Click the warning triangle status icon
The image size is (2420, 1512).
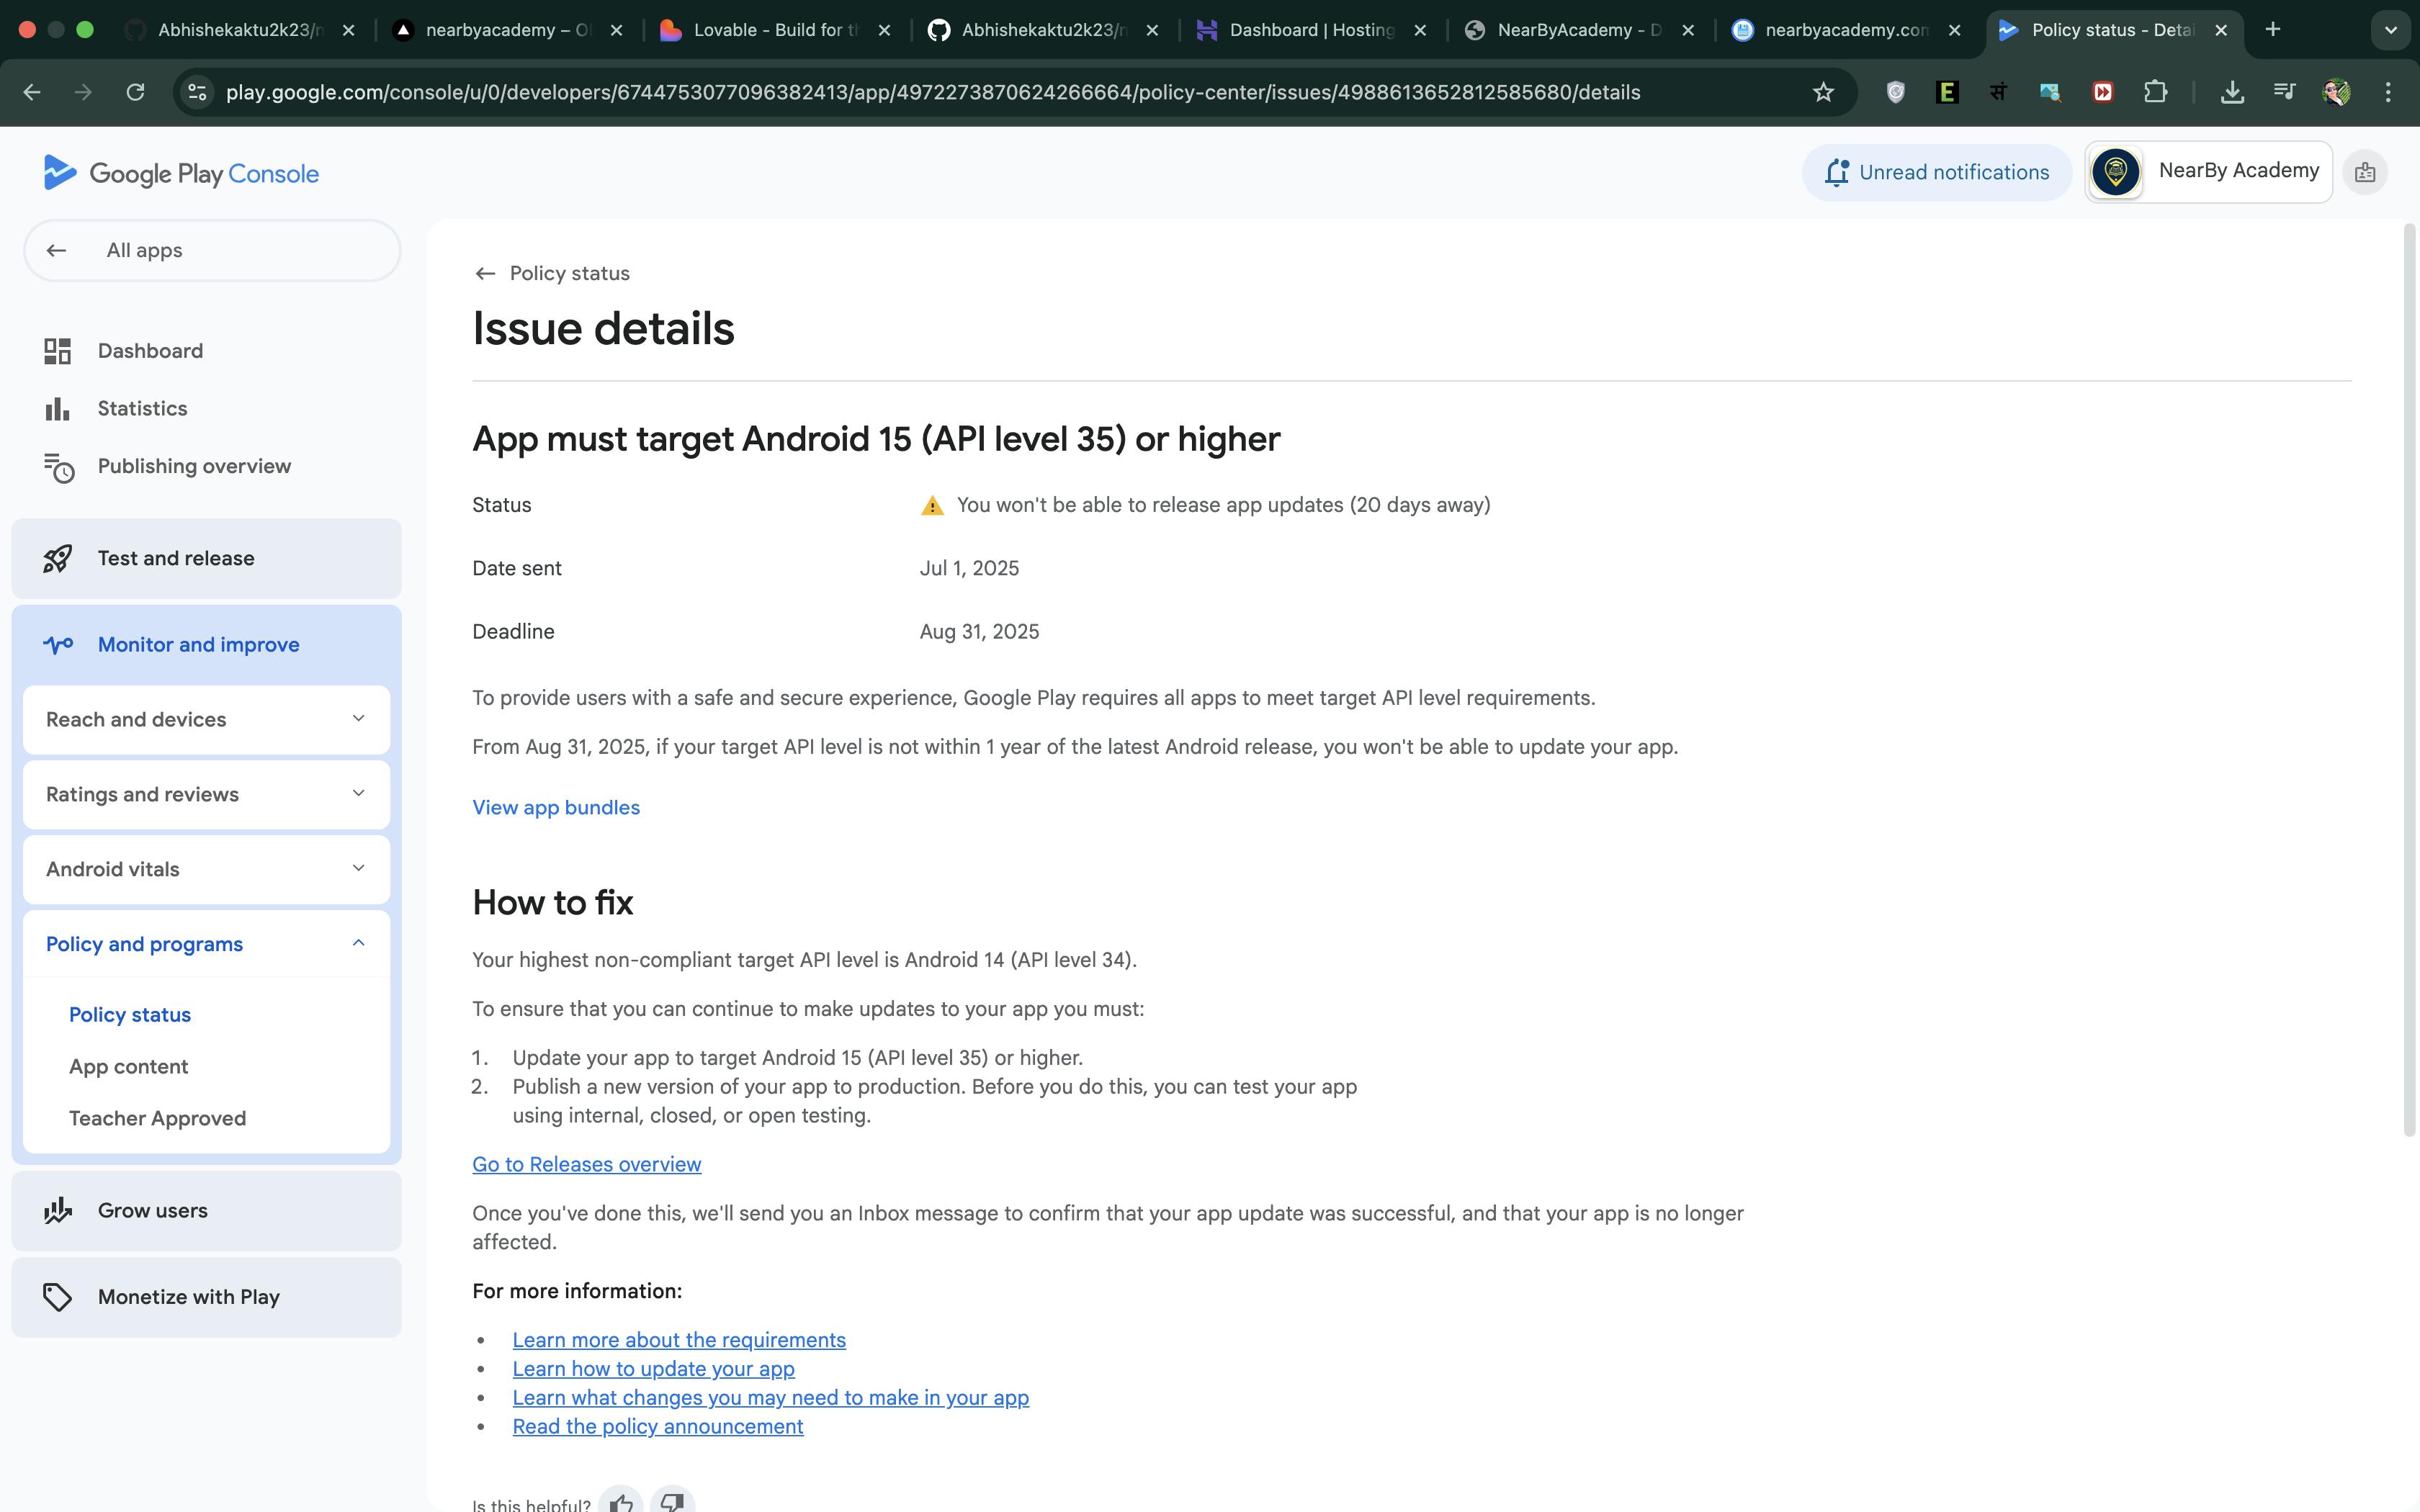932,506
